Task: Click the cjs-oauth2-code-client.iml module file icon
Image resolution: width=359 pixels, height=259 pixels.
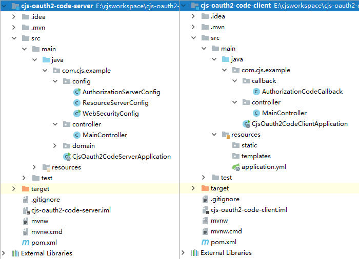Action: (205, 210)
